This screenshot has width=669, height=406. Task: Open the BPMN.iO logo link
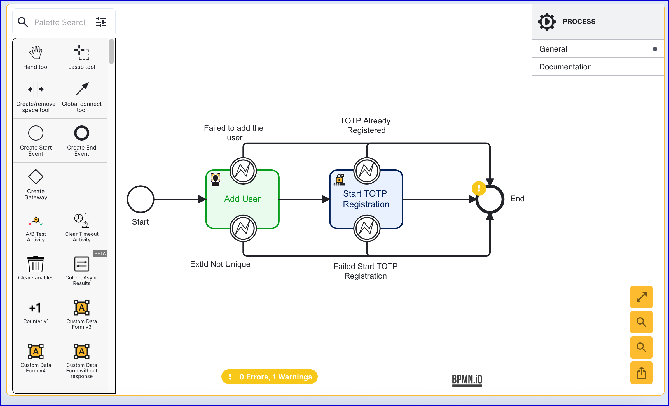[467, 380]
